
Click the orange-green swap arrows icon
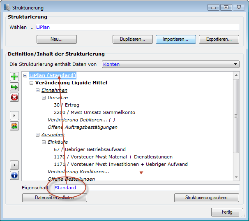coord(14,126)
